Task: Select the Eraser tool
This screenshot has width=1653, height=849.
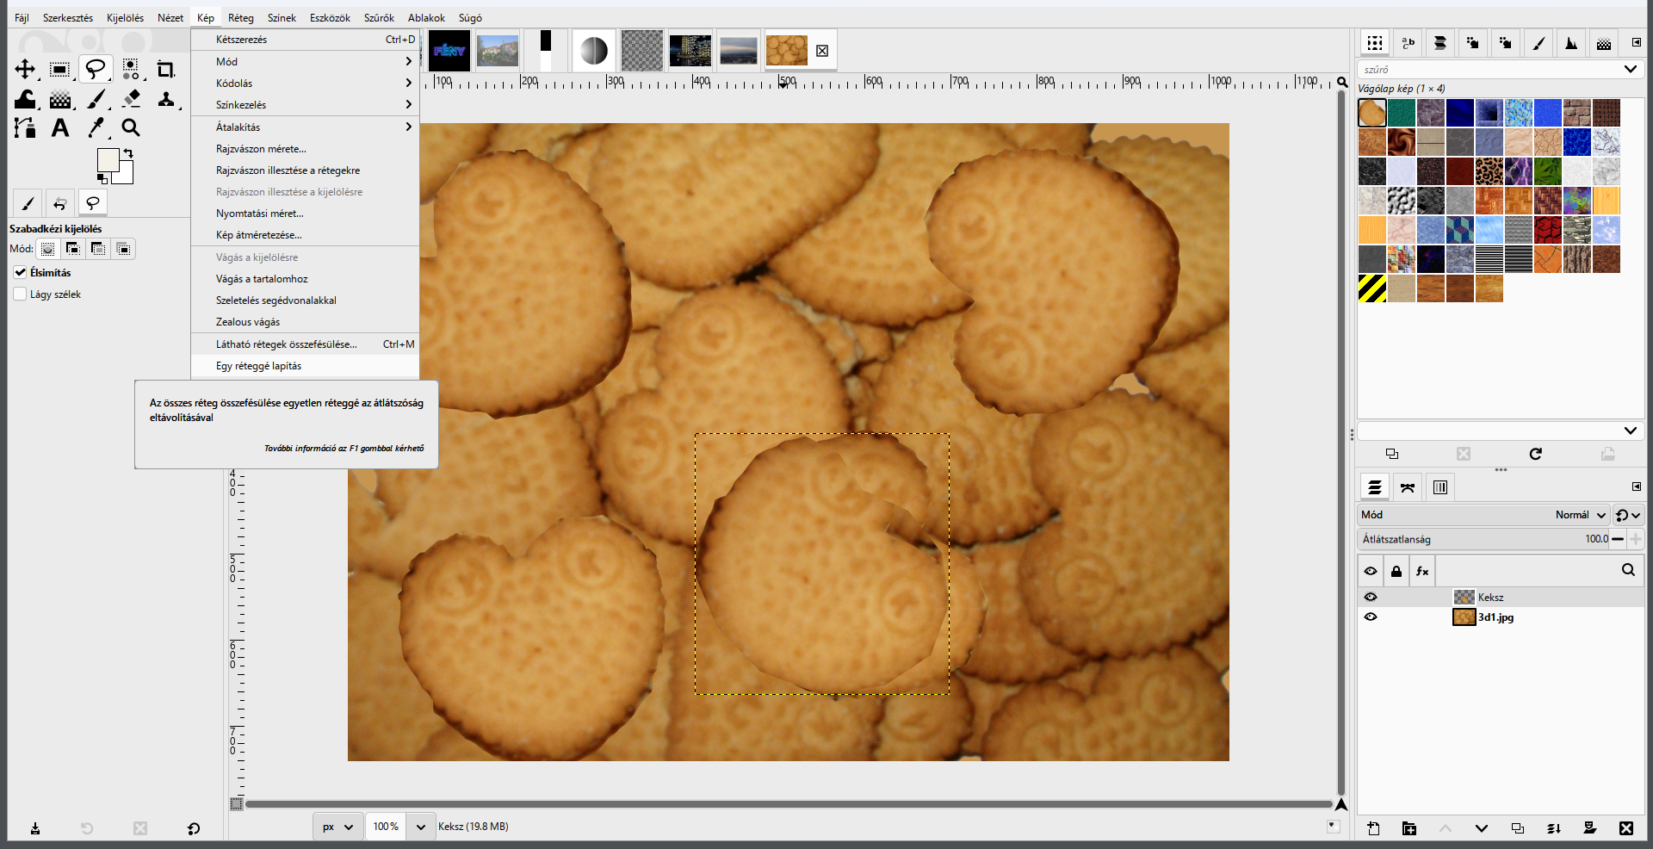Action: 130,99
